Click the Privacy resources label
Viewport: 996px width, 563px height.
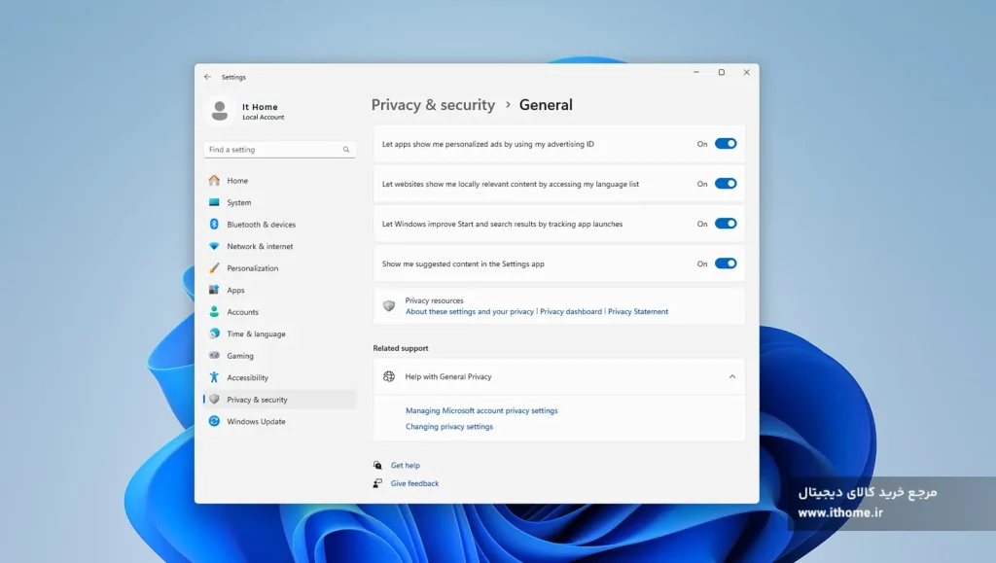click(435, 300)
